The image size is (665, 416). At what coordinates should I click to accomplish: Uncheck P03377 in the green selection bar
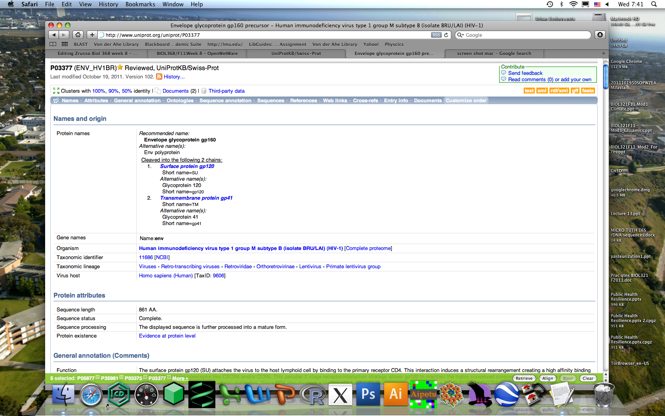[169, 377]
